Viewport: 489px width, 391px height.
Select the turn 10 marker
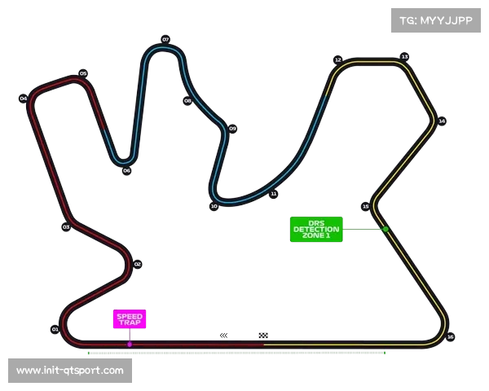[x=214, y=207]
